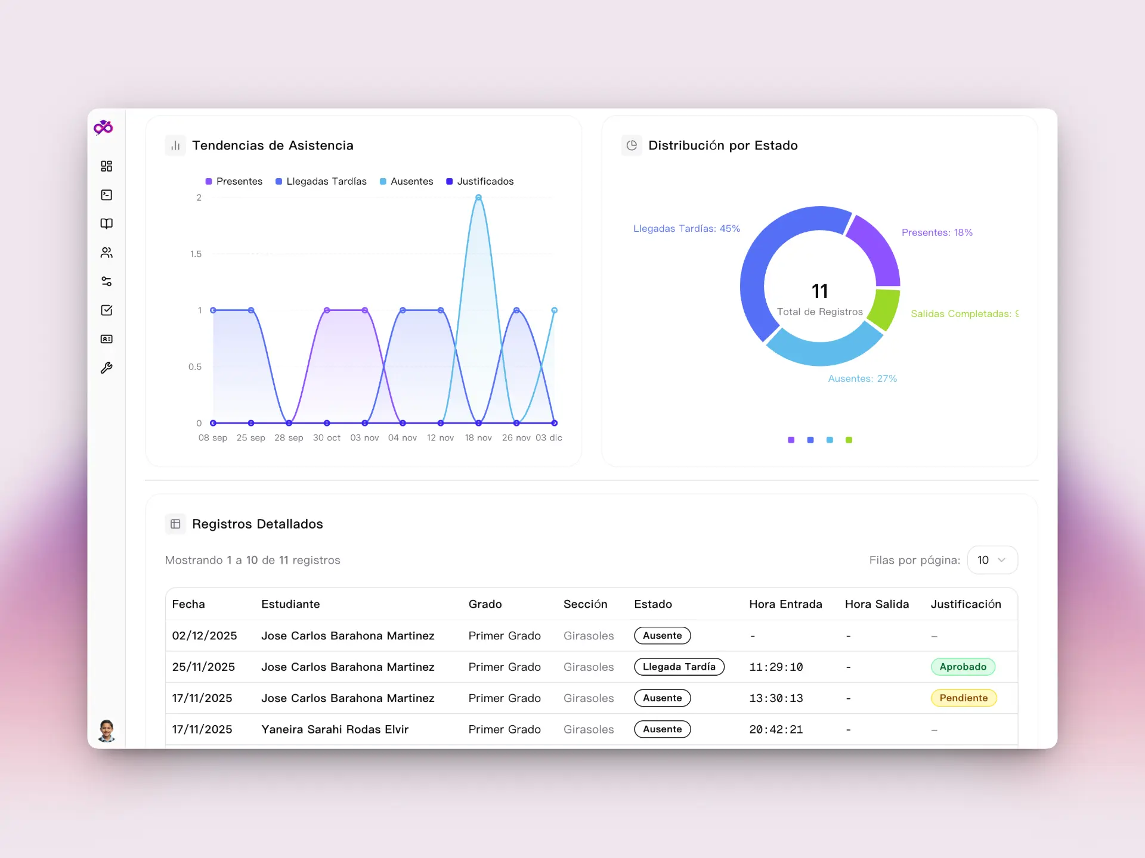Open the checkbox attendance sidebar icon
This screenshot has width=1145, height=858.
(x=107, y=310)
